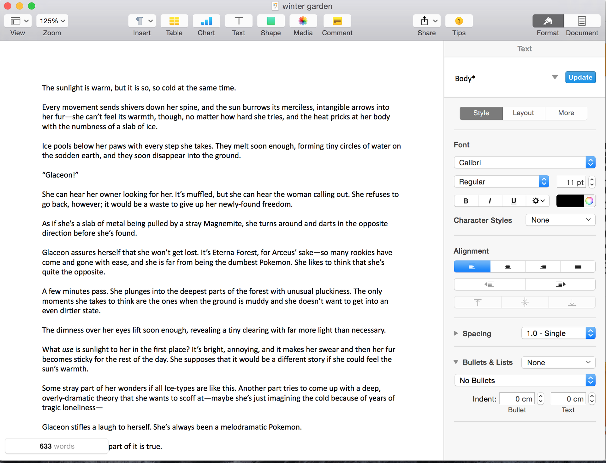The height and width of the screenshot is (463, 606).
Task: Decrease paragraph indent
Action: [x=490, y=284]
